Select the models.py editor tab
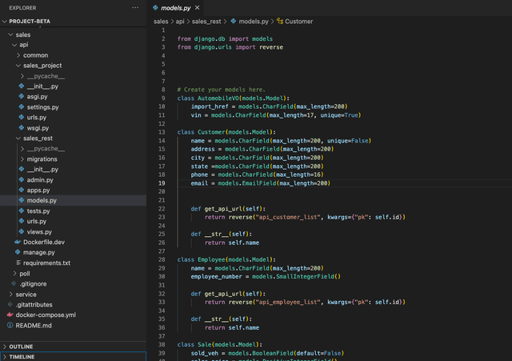Image resolution: width=512 pixels, height=361 pixels. [x=177, y=7]
